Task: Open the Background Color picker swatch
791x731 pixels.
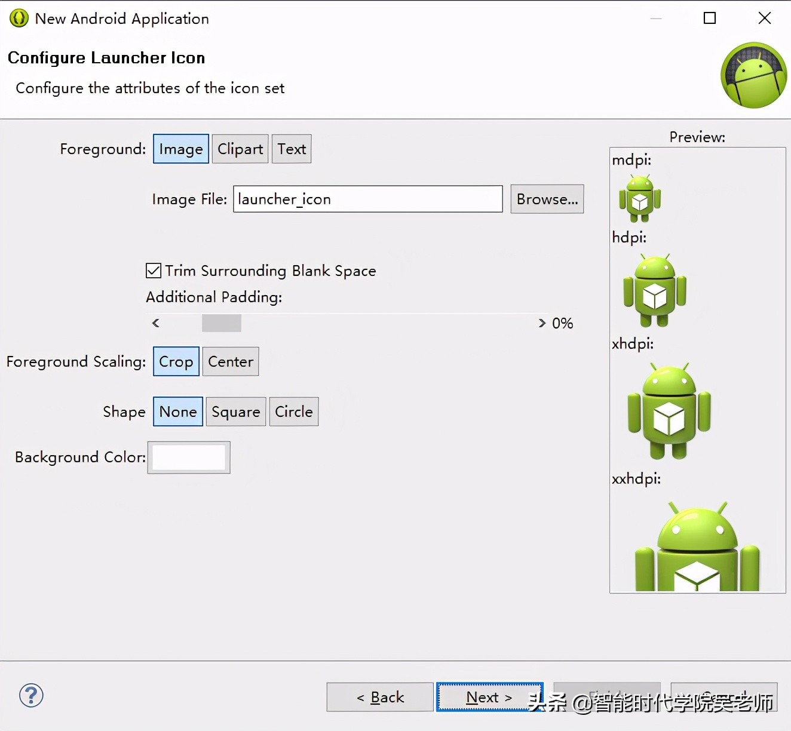Action: tap(189, 457)
